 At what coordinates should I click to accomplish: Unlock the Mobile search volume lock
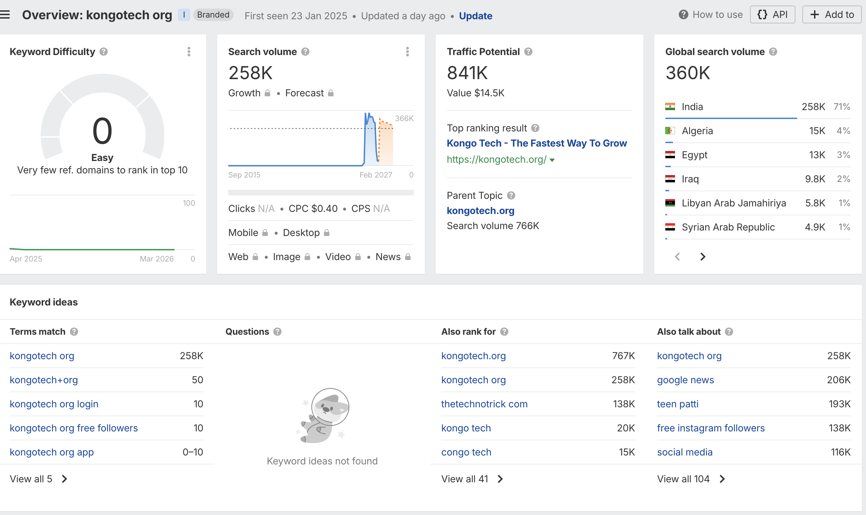point(265,233)
